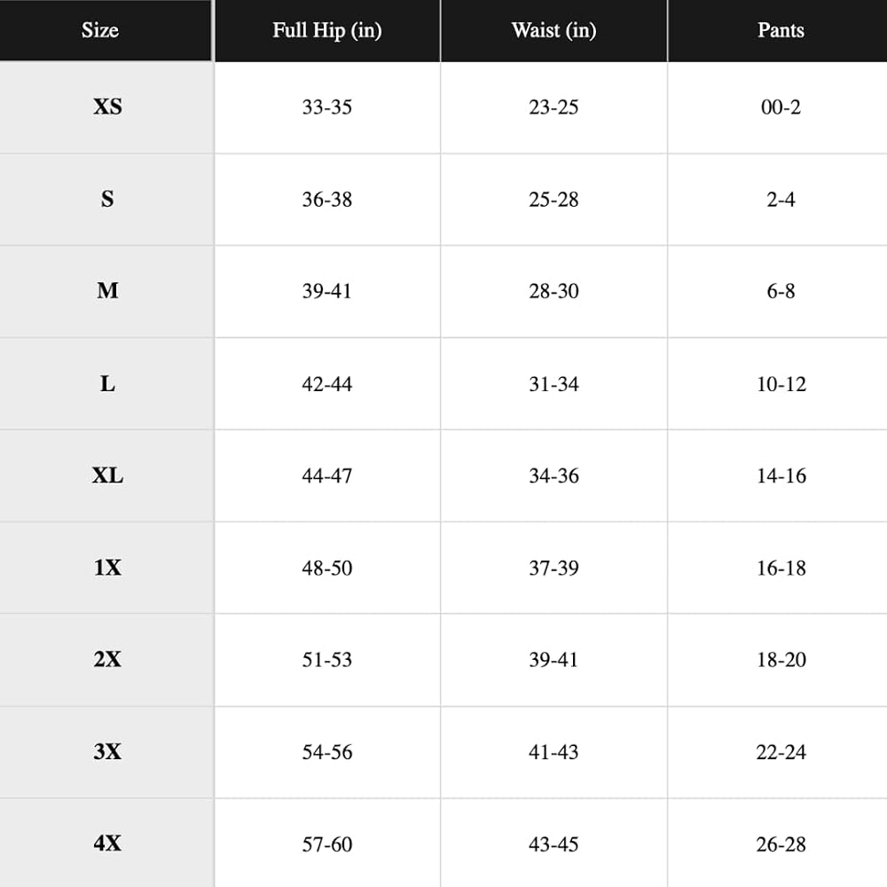
Task: Click the 33-35 full hip cell
Action: pos(327,107)
